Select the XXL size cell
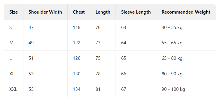This screenshot has height=100, width=219. [x=13, y=89]
